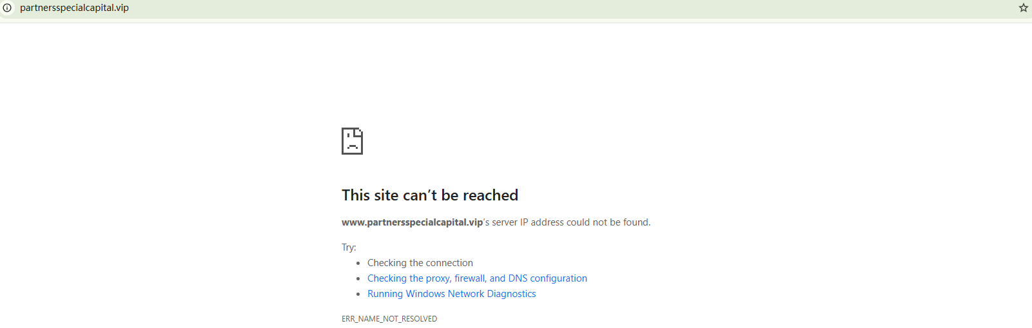1032x328 pixels.
Task: Click the site information icon beside the URL
Action: 7,8
